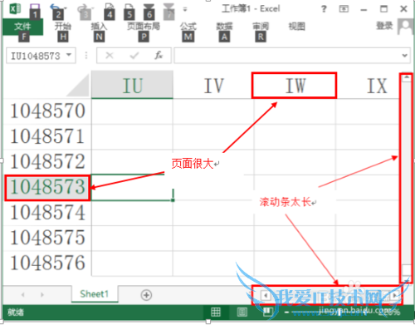Switch to Page Layout view in status bar

(x=242, y=313)
